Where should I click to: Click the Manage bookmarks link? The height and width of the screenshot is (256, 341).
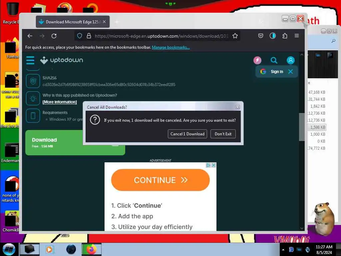171,47
